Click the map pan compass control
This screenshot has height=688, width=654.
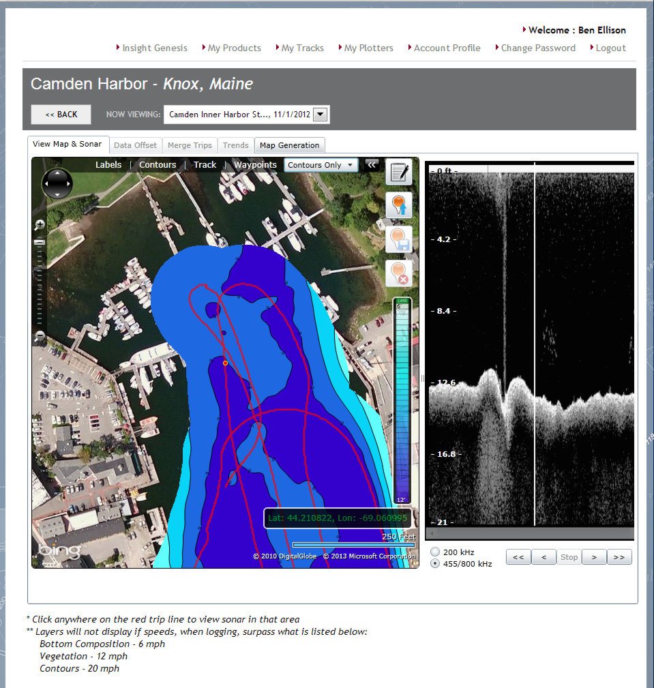tap(57, 183)
